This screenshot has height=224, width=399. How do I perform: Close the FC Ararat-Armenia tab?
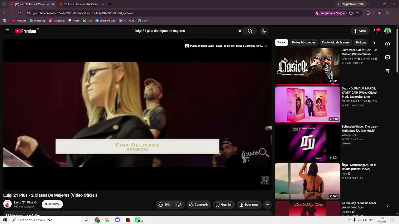(103, 4)
